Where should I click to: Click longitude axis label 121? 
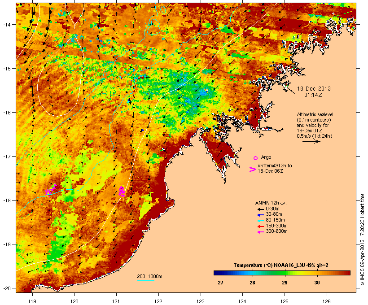tap(116, 301)
